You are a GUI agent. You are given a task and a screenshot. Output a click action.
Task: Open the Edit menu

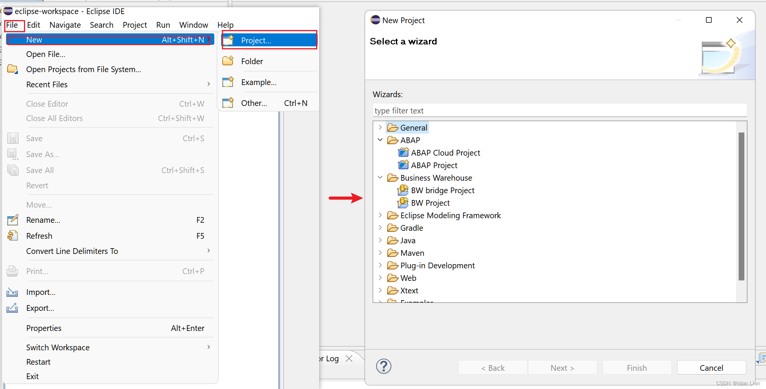click(x=33, y=25)
